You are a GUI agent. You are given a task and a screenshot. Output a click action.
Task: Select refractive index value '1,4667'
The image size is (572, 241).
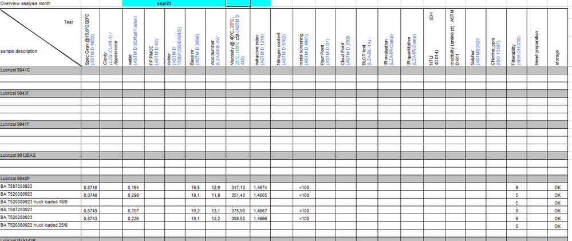(x=261, y=211)
